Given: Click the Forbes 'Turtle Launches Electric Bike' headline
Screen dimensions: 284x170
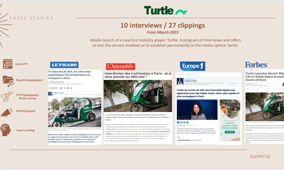Looking at the screenshot, I should [264, 76].
